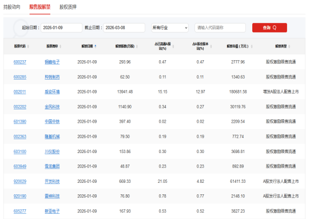Sort by 占A股总股本比(%) column arrow
Screen dimensions: 314x219
(x=211, y=46)
